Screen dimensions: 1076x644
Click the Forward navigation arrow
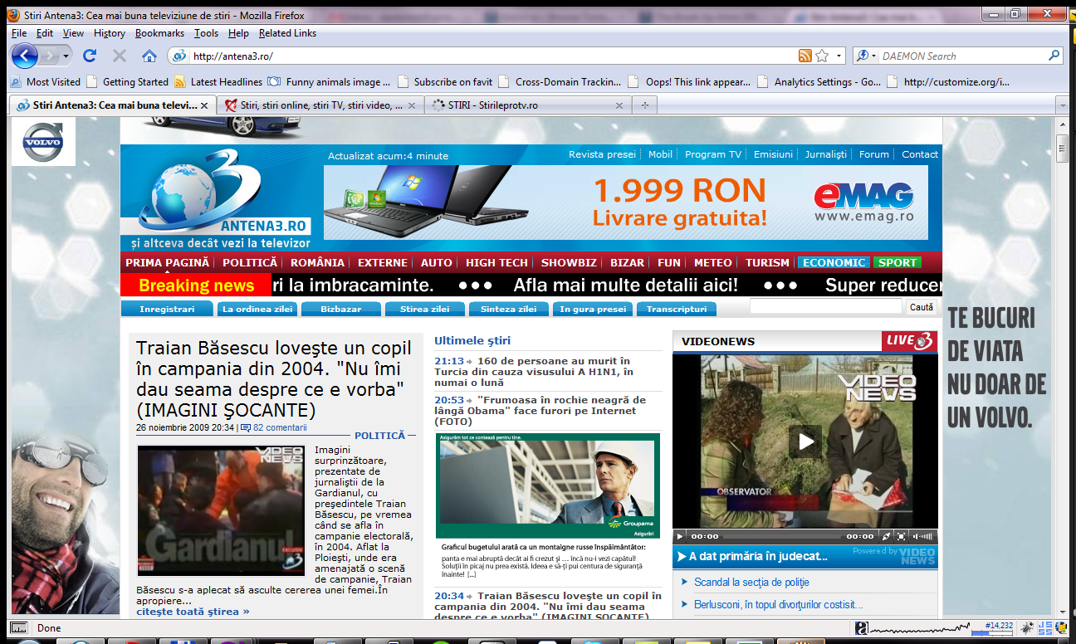51,56
